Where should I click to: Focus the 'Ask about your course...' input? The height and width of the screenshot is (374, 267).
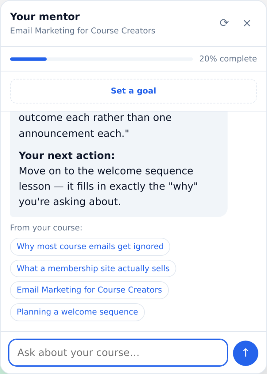[x=118, y=352]
